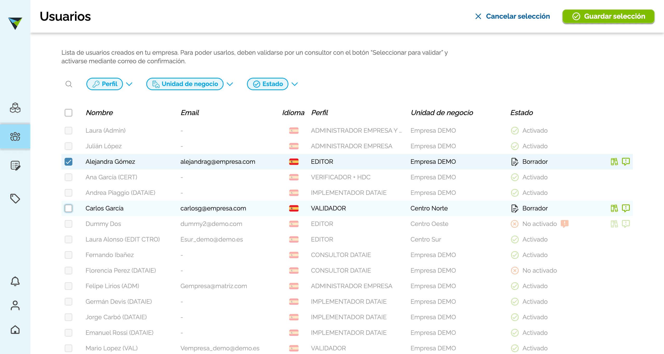
Task: Expand the Perfil filter chevron
Action: point(129,84)
